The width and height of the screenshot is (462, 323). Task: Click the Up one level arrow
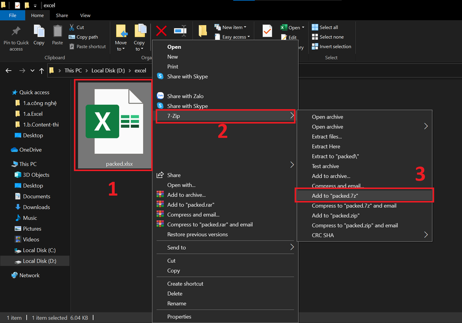(x=42, y=71)
